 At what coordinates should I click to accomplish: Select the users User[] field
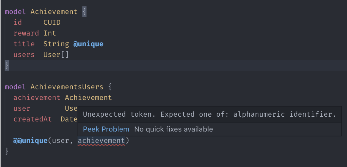point(40,54)
